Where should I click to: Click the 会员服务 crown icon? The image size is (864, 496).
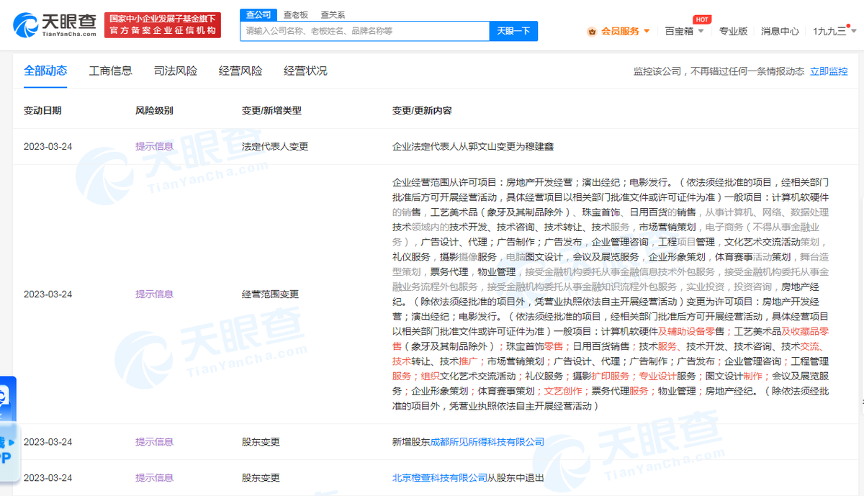592,31
